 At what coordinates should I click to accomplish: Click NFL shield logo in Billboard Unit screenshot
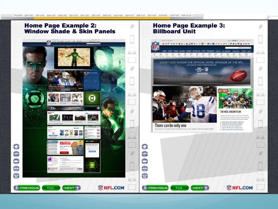click(155, 46)
